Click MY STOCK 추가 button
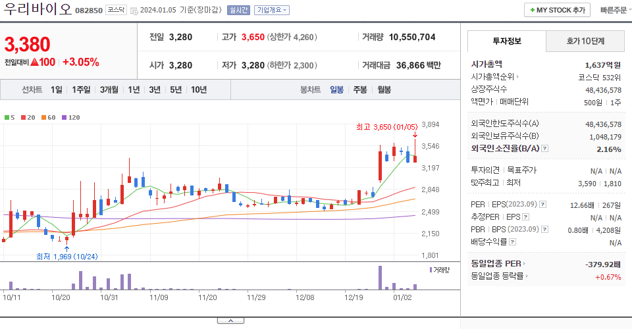This screenshot has width=632, height=329. [x=557, y=10]
